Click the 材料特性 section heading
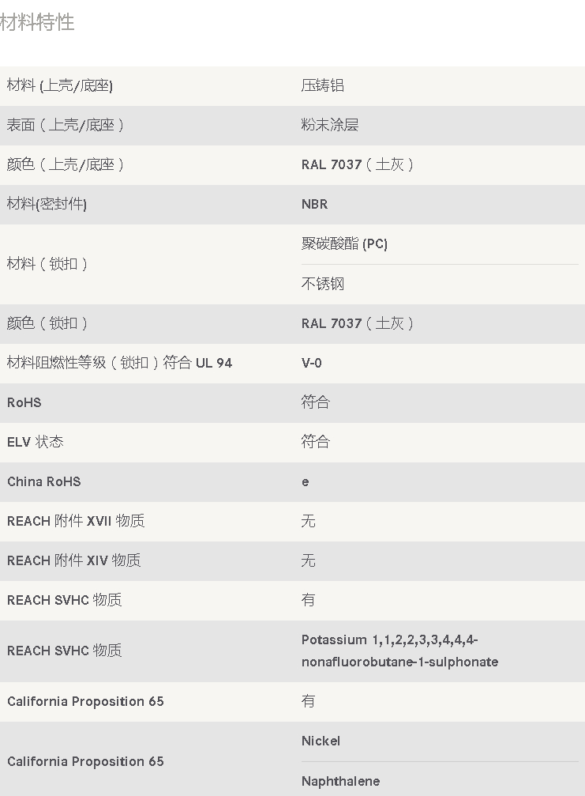Screen dimensions: 585x796 click(x=37, y=22)
